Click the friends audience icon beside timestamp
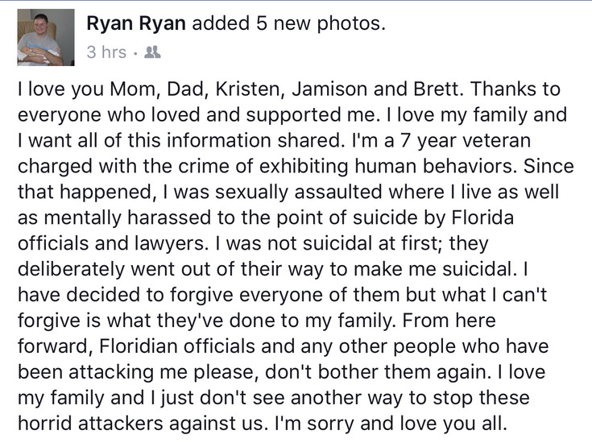Viewport: 592px width, 443px height. (x=152, y=53)
